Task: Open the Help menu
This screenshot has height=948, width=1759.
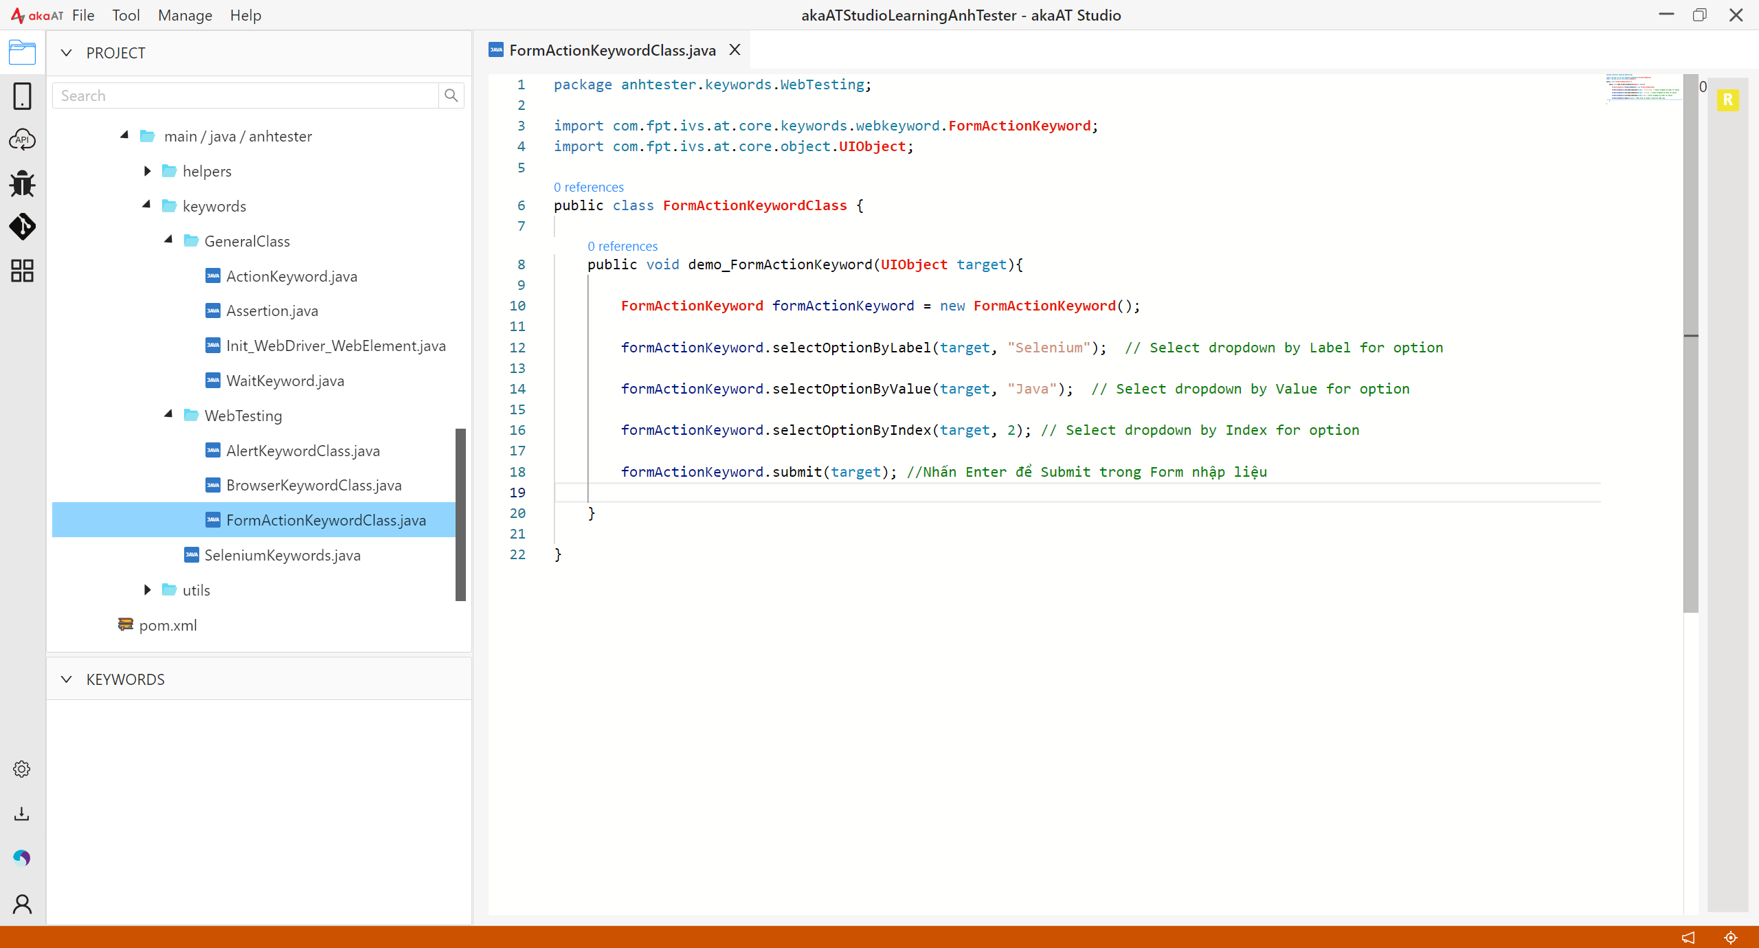Action: pyautogui.click(x=245, y=15)
